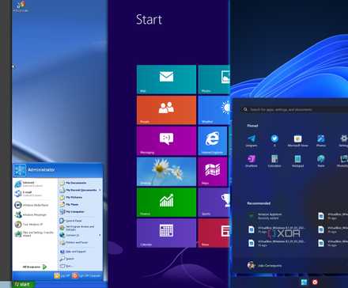348x288 pixels.
Task: Click the Windows 11 search box
Action: coord(294,109)
